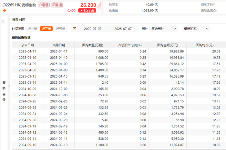This screenshot has height=150, width=226.
Task: Click total shares value 40.69 亿
Action: 152,5
